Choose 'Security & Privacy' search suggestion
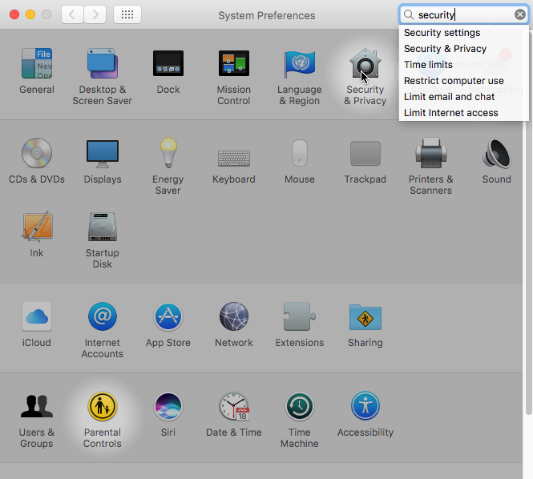Image resolution: width=533 pixels, height=479 pixels. [463, 49]
